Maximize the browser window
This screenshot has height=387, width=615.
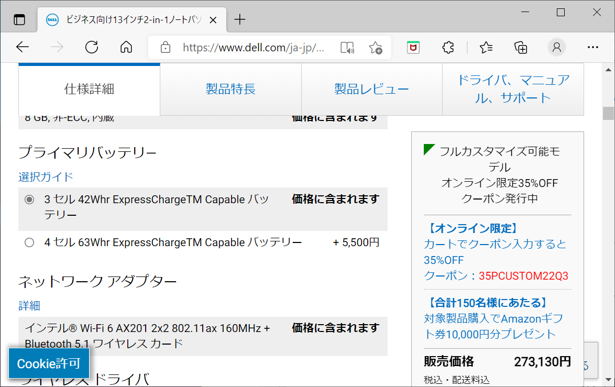(561, 12)
